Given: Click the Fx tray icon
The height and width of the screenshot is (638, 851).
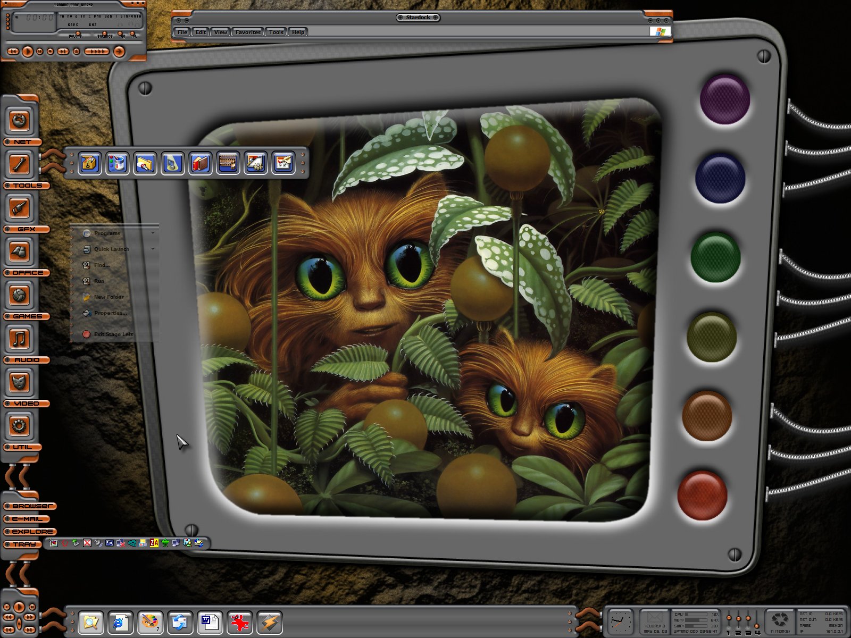Looking at the screenshot, I should (110, 543).
